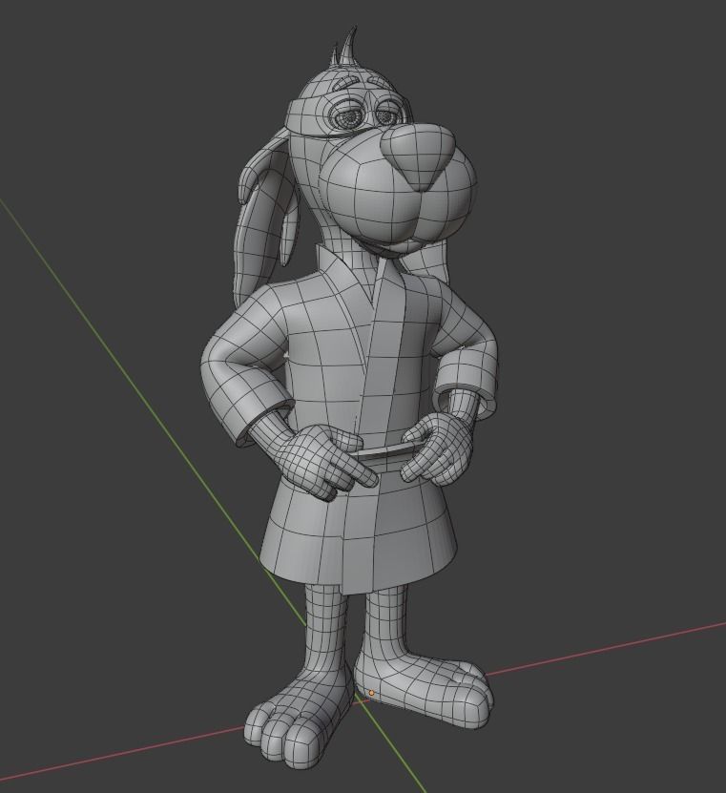The image size is (726, 793).
Task: Click the character's front foot with toes
Action: [x=299, y=720]
